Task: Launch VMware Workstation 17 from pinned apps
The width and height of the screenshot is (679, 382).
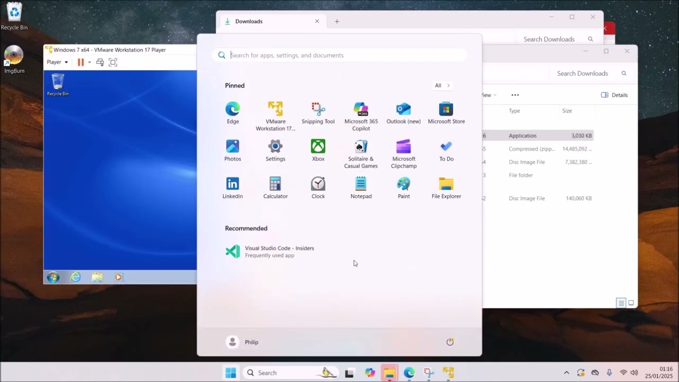Action: (x=275, y=117)
